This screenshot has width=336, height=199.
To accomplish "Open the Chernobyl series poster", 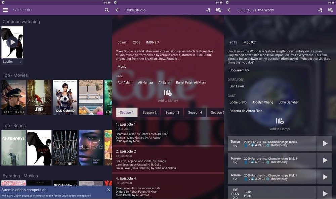I will click(x=13, y=148).
